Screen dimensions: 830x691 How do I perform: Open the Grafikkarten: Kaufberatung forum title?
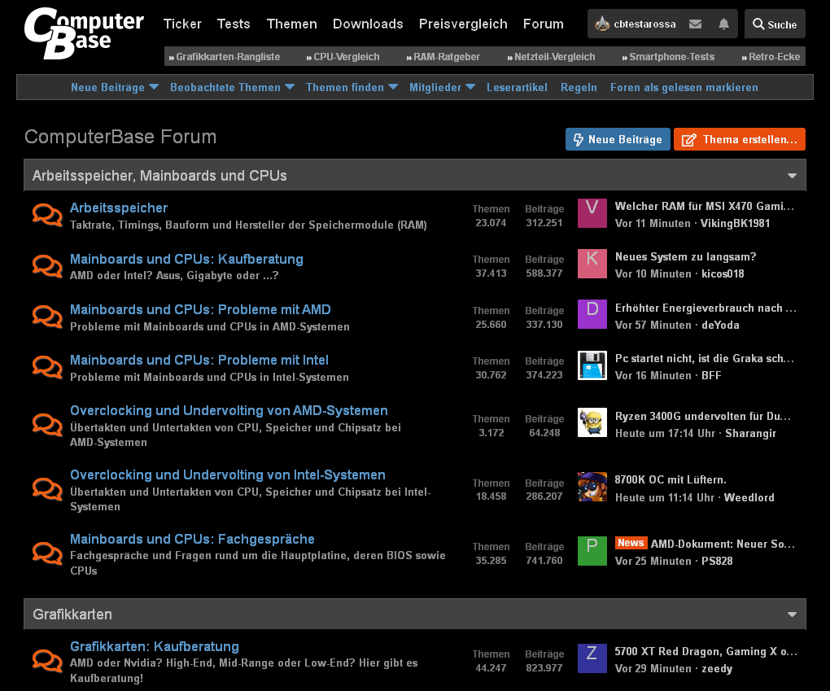[x=154, y=646]
